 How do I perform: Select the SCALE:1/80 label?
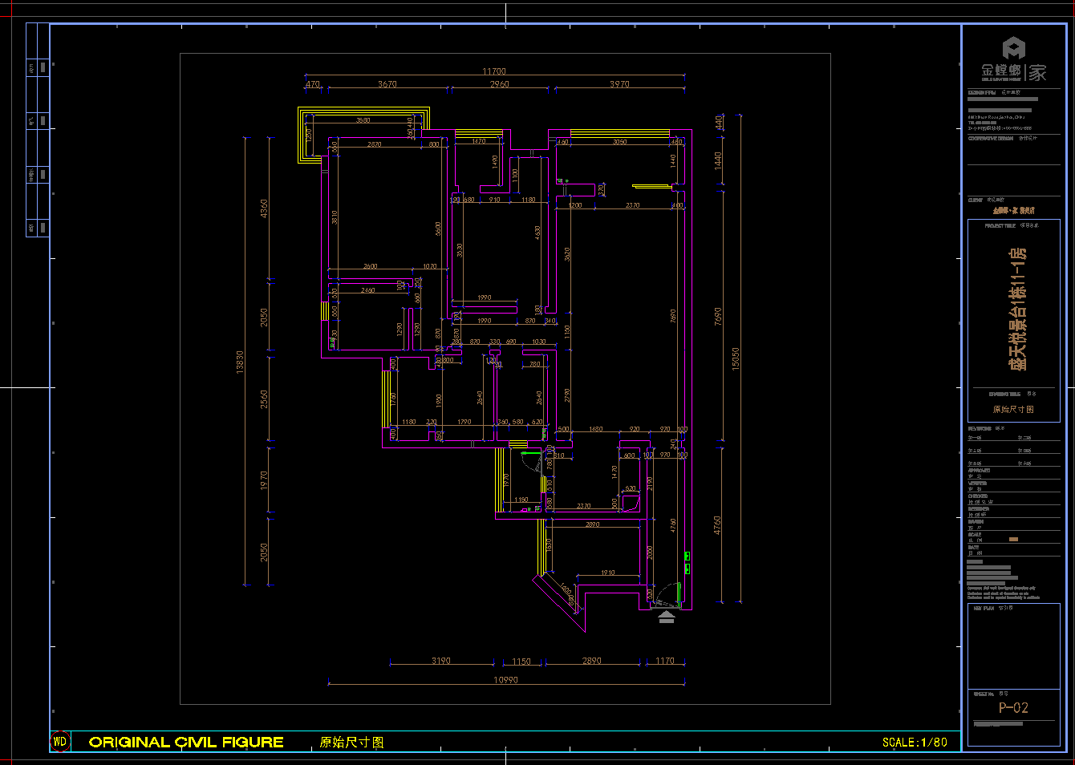(x=915, y=743)
